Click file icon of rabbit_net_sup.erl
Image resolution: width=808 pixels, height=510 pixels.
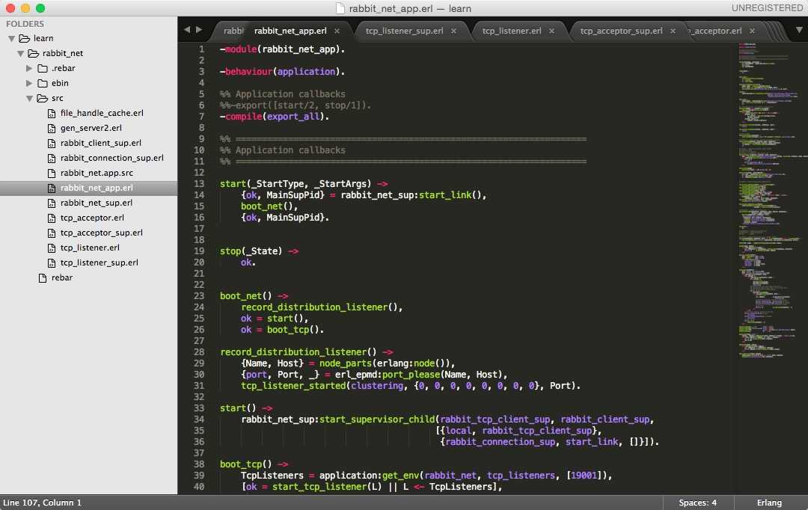click(52, 203)
